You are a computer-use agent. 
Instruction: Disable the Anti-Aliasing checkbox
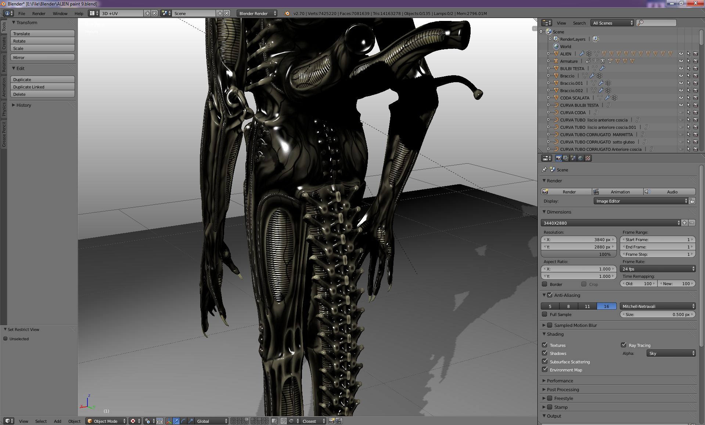pos(550,295)
